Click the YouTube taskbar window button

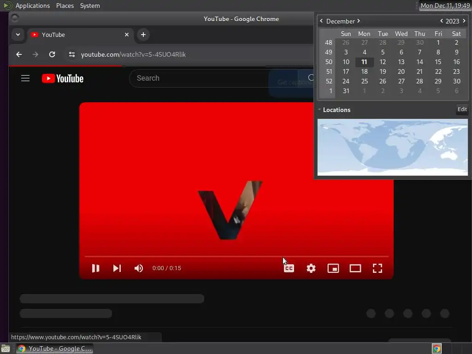[55, 348]
